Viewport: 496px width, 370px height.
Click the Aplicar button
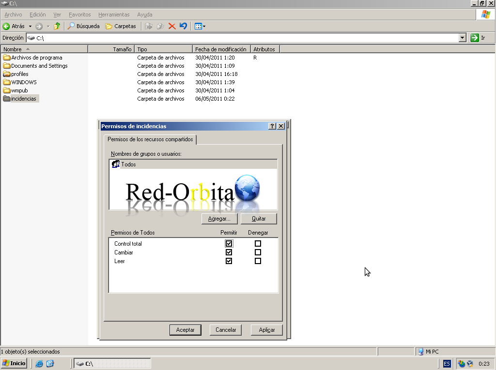click(x=267, y=330)
